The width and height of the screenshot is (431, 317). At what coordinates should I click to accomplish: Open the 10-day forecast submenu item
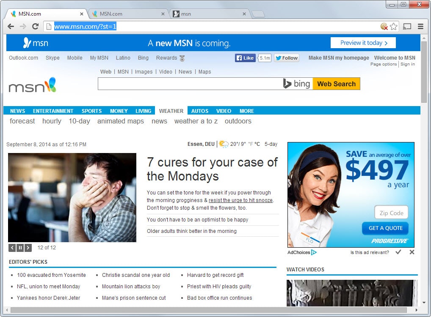[79, 121]
